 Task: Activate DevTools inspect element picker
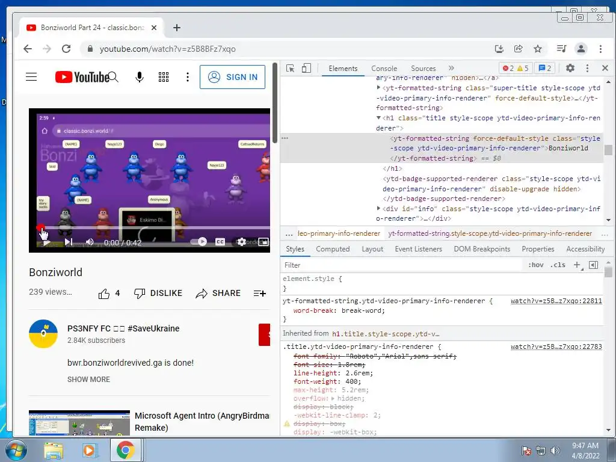coord(291,69)
